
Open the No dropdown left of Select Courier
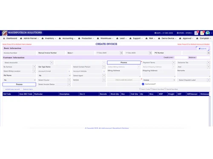coord(19,80)
